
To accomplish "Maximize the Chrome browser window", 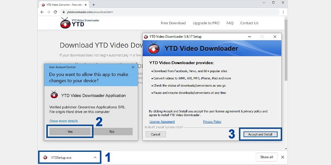I will (273, 2).
